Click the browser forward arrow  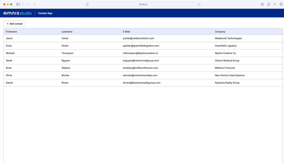click(34, 4)
